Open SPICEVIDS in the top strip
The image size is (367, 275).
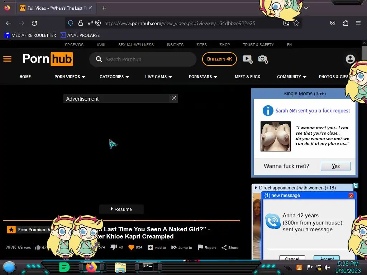(74, 45)
